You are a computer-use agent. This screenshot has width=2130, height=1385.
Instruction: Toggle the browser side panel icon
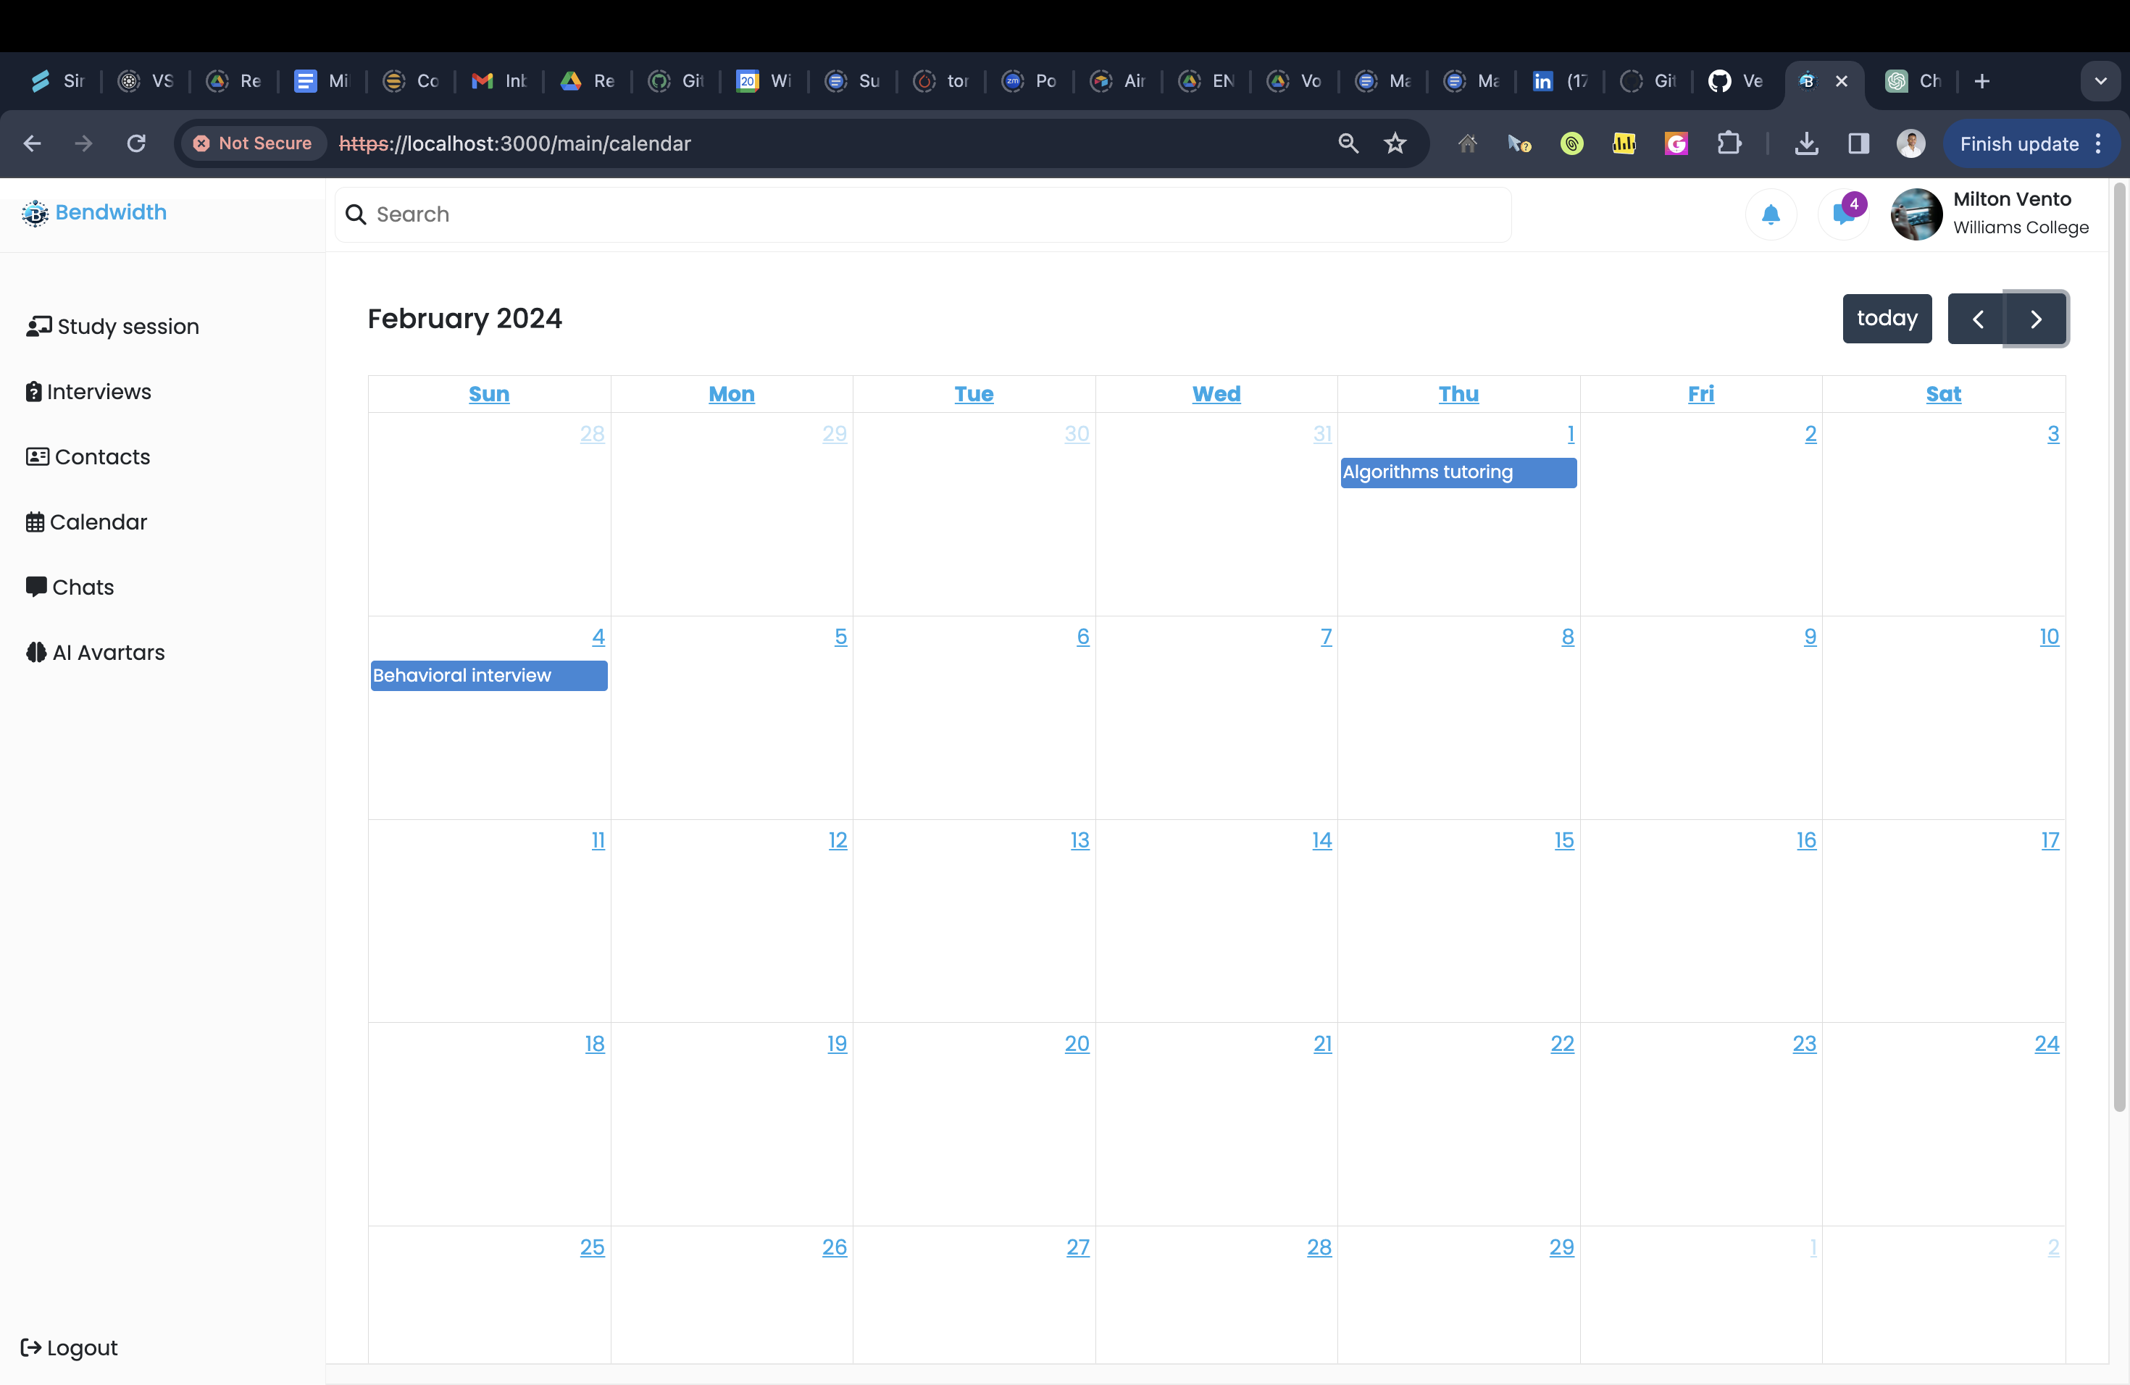click(1858, 143)
